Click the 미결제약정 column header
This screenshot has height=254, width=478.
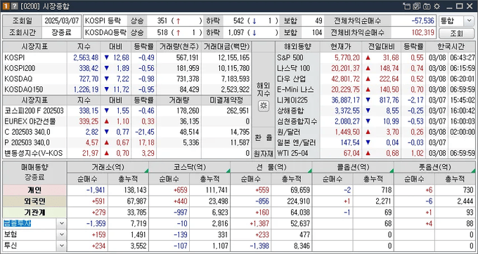tap(226, 100)
